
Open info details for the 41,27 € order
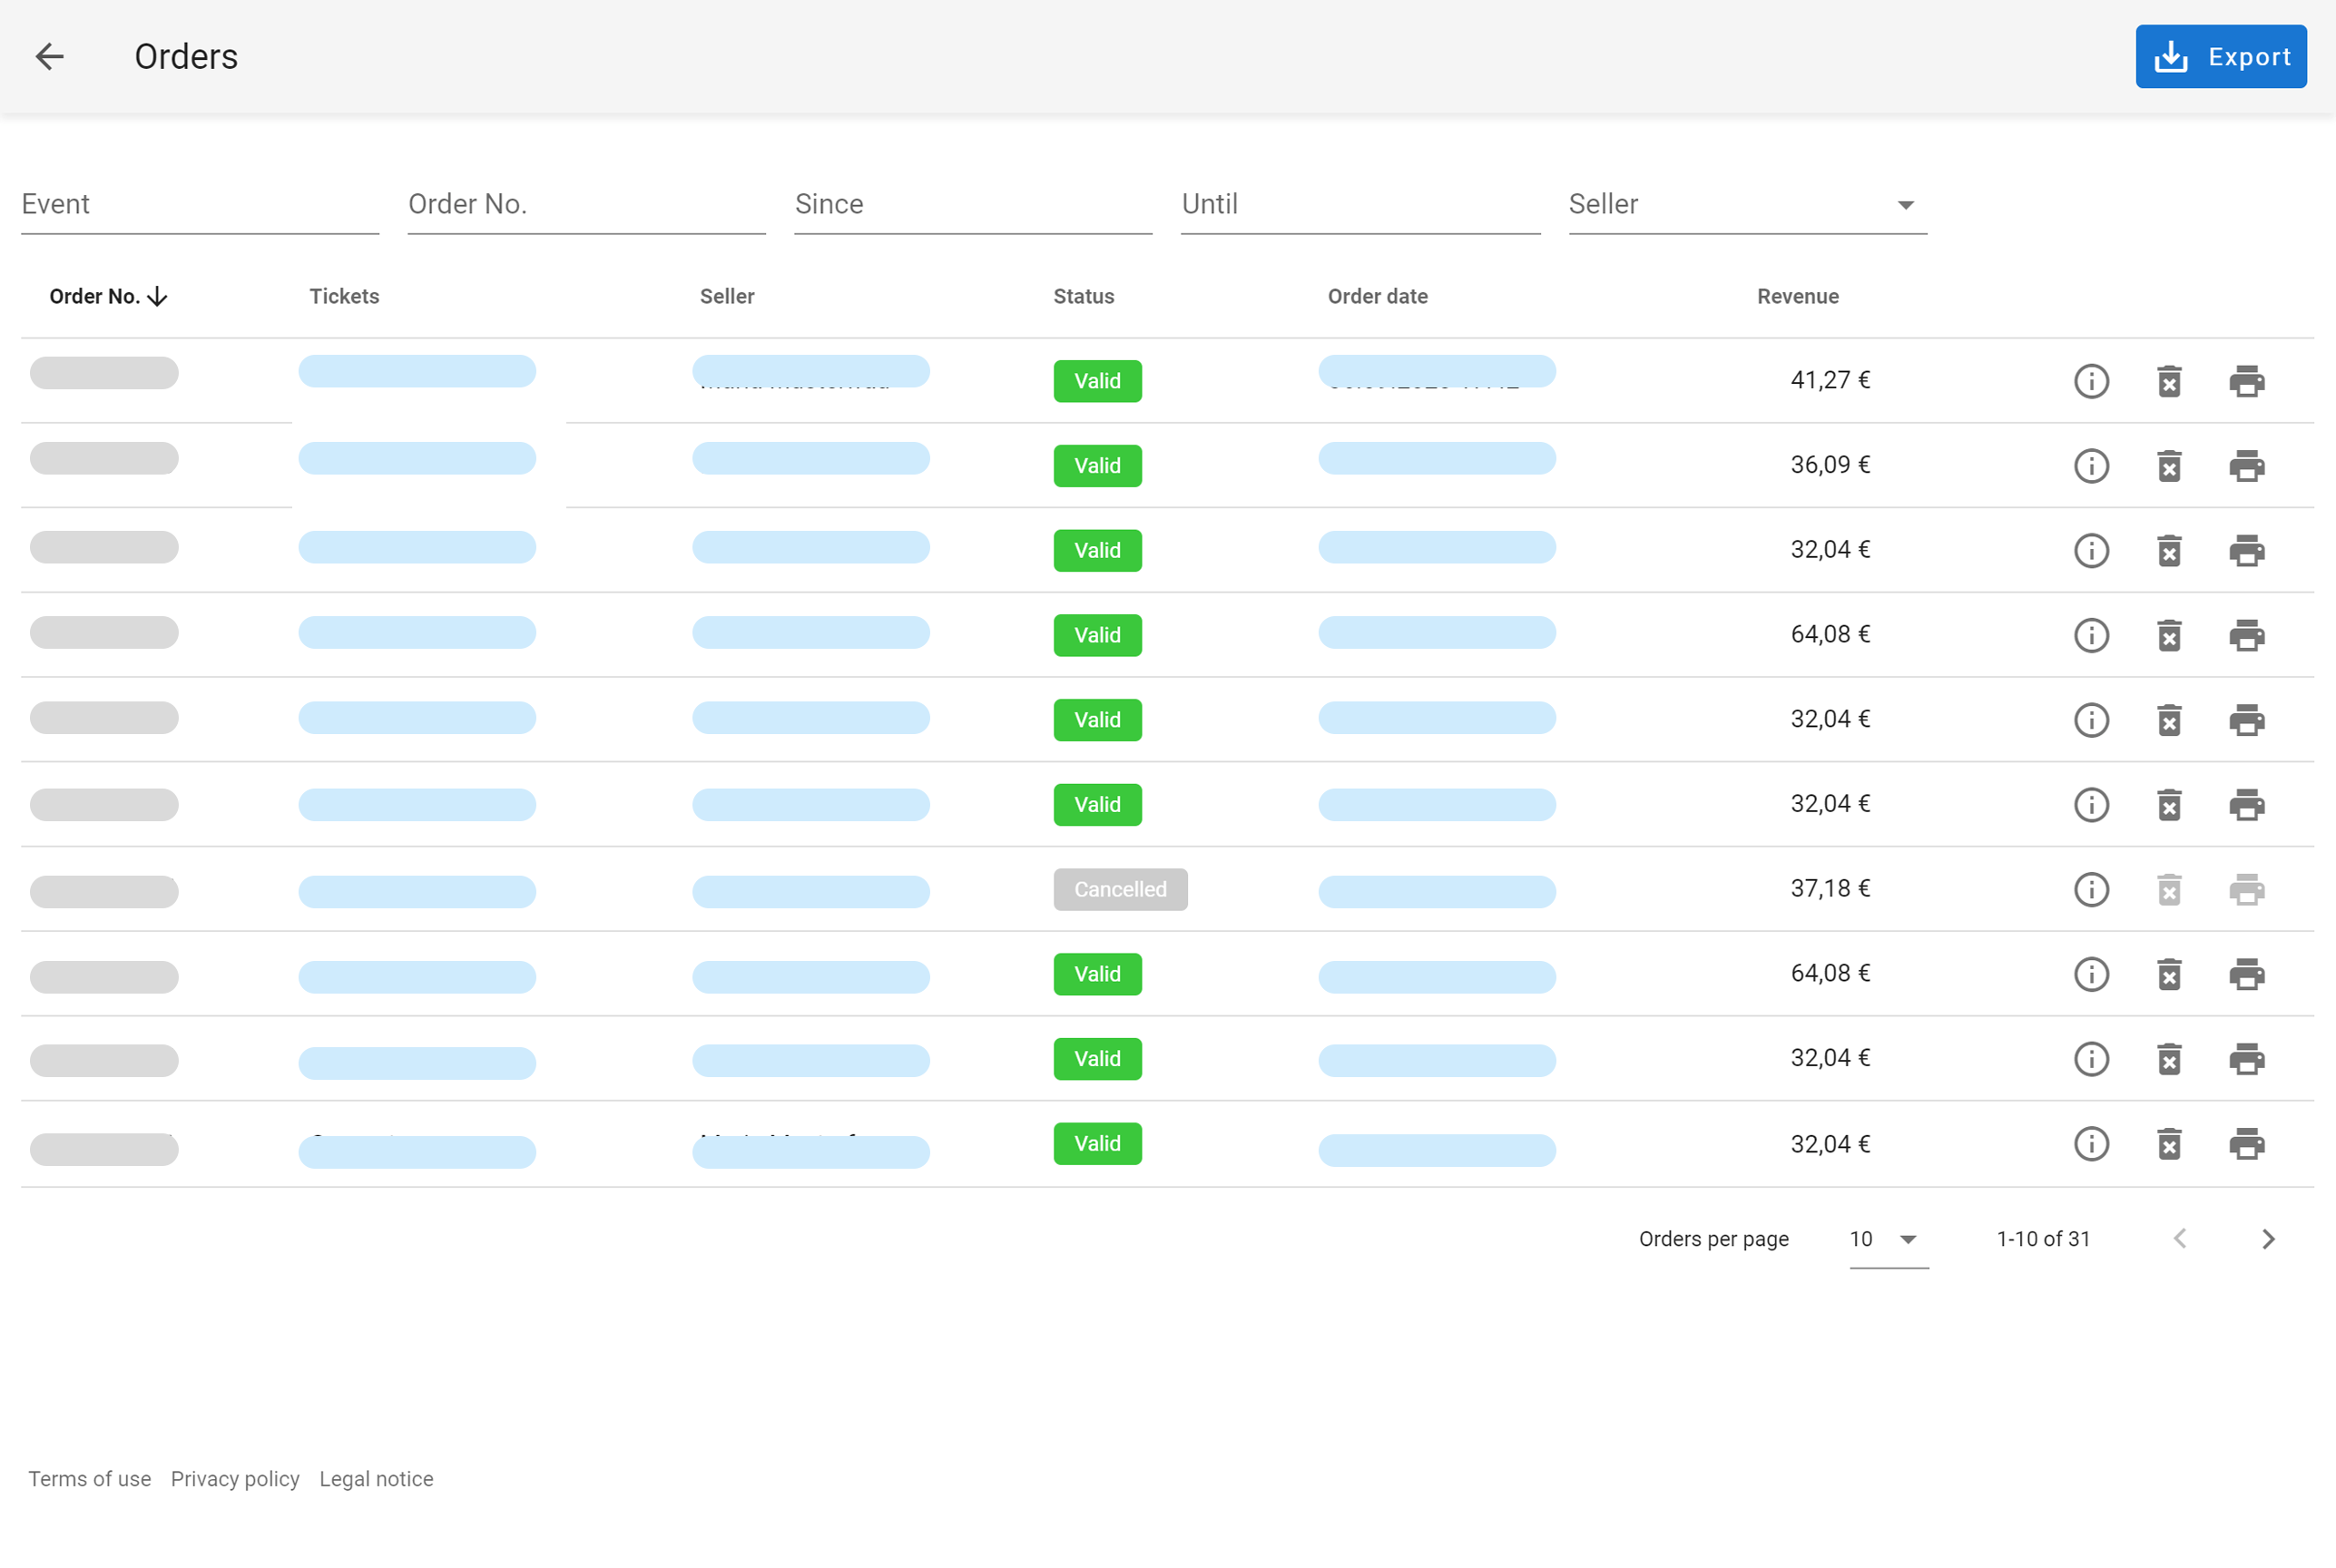tap(2092, 381)
